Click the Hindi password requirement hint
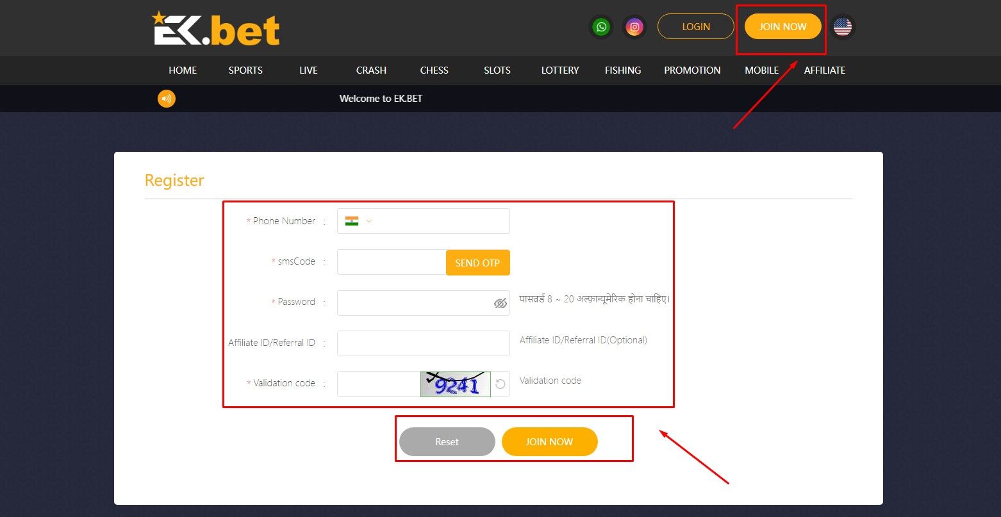Screen dimensions: 1001x517 click(594, 299)
